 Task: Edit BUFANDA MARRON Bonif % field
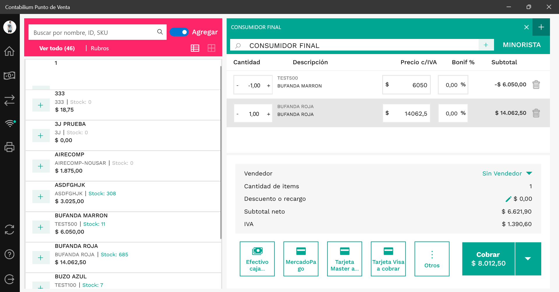point(453,85)
